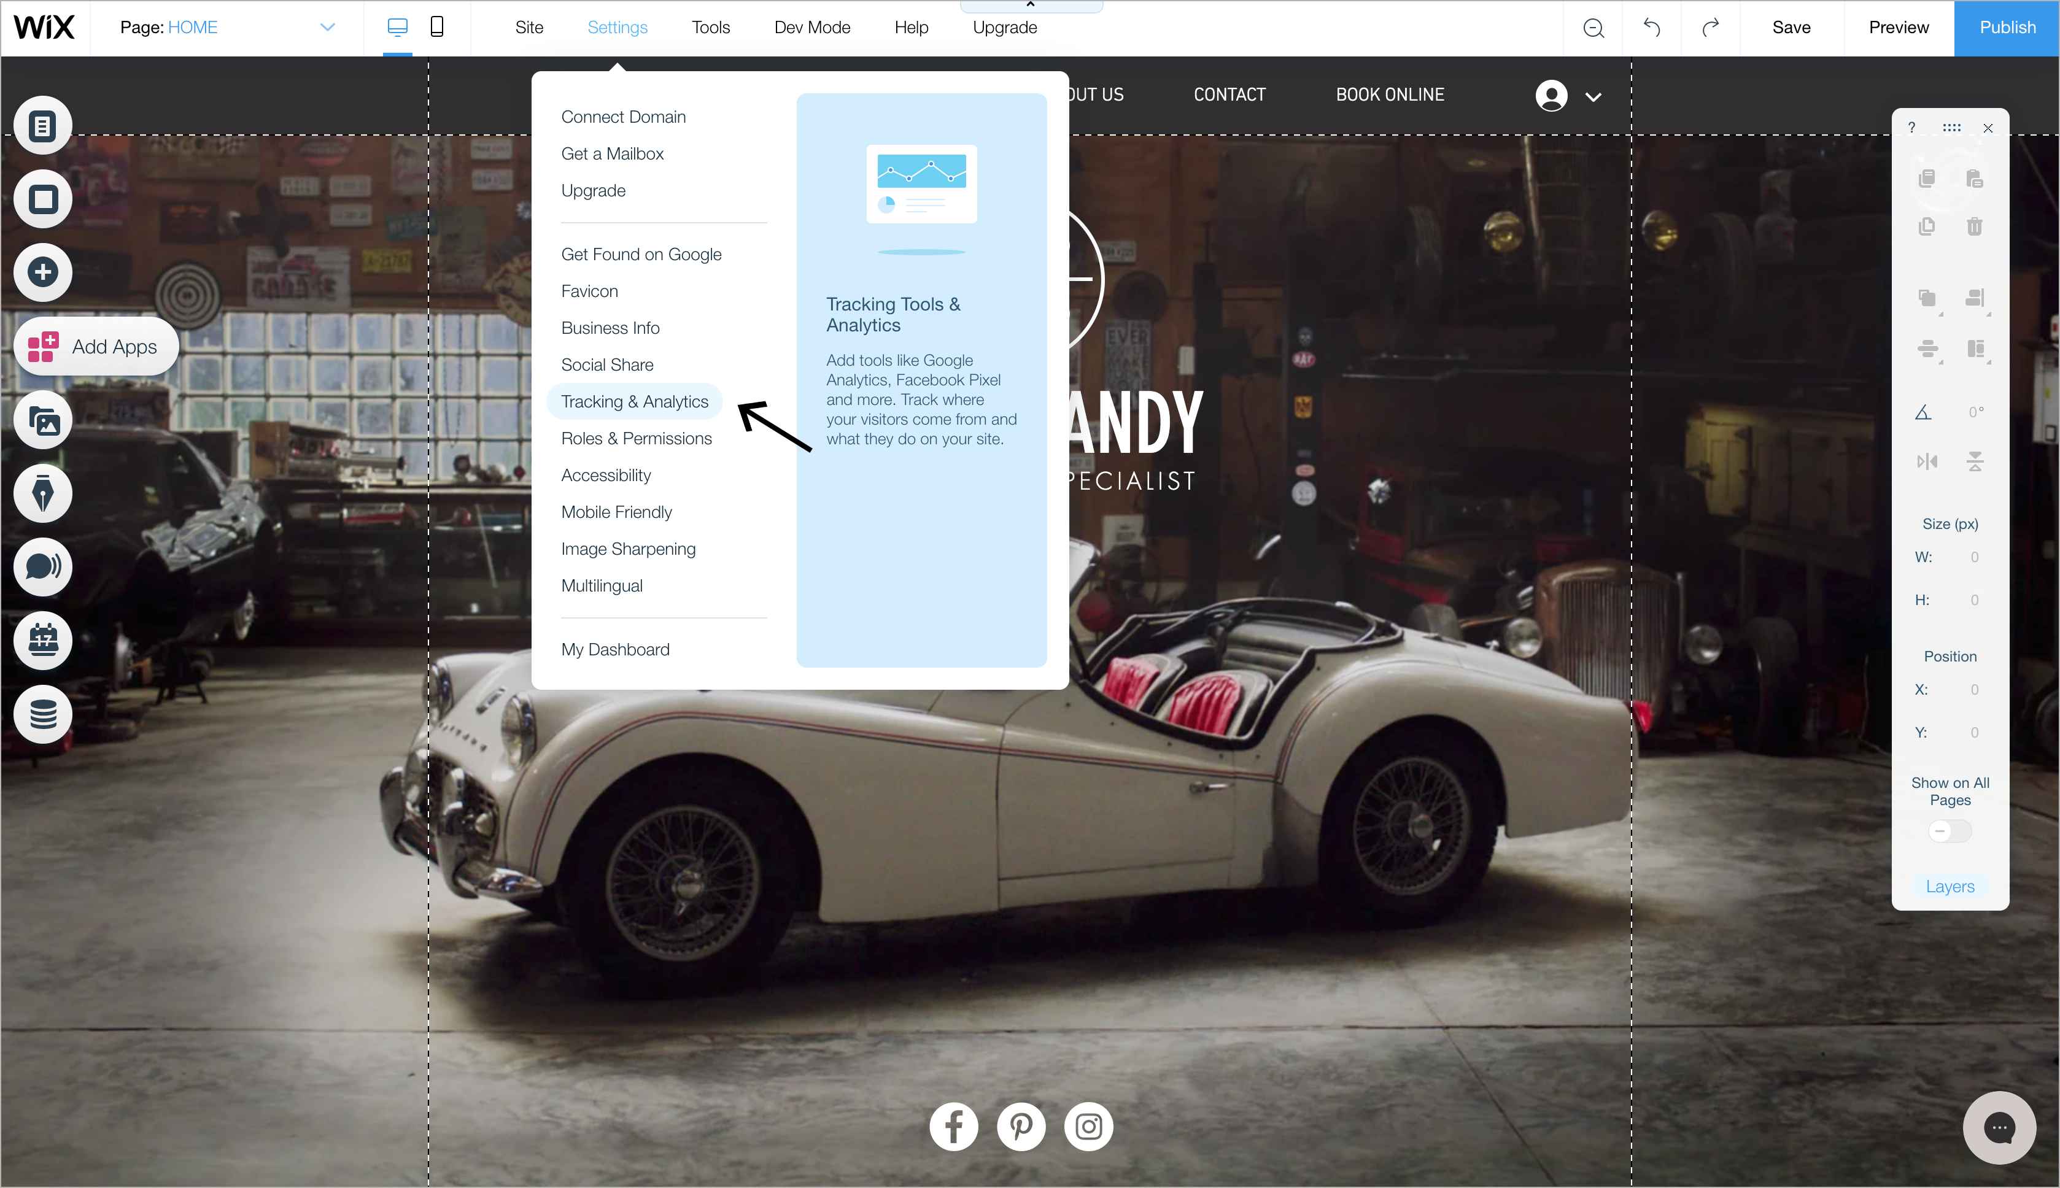Open the Media icon in left sidebar
The height and width of the screenshot is (1188, 2060).
tap(42, 421)
